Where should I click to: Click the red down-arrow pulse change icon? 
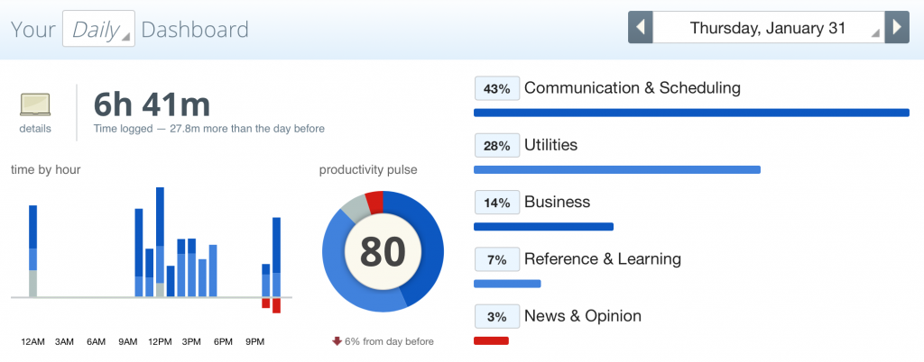coord(337,341)
